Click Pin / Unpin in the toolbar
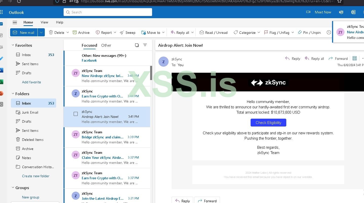Viewport: 364px width, 203px height. pyautogui.click(x=309, y=32)
